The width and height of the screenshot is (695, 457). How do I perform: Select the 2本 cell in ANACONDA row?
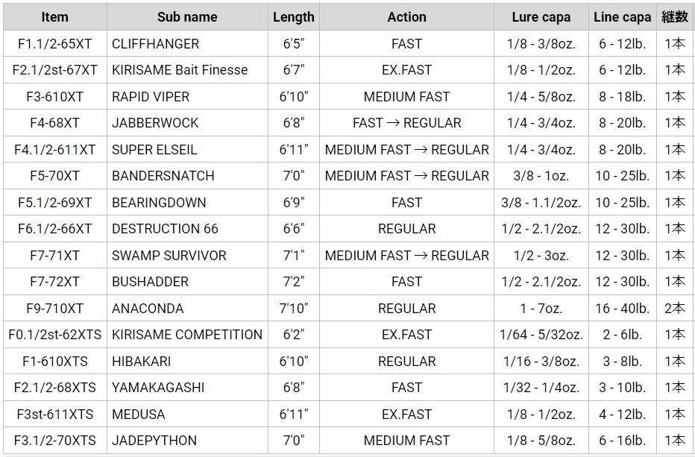[675, 308]
